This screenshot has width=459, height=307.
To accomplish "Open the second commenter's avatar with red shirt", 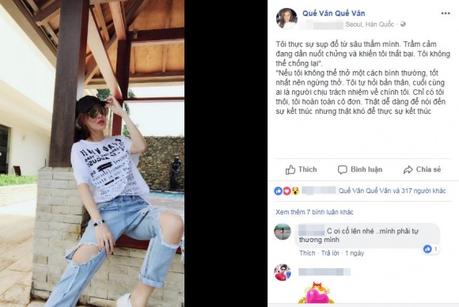I will (283, 272).
